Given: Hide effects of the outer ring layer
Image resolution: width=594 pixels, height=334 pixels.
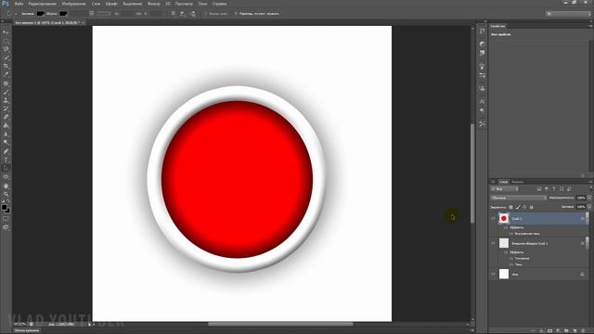Looking at the screenshot, I should 506,252.
